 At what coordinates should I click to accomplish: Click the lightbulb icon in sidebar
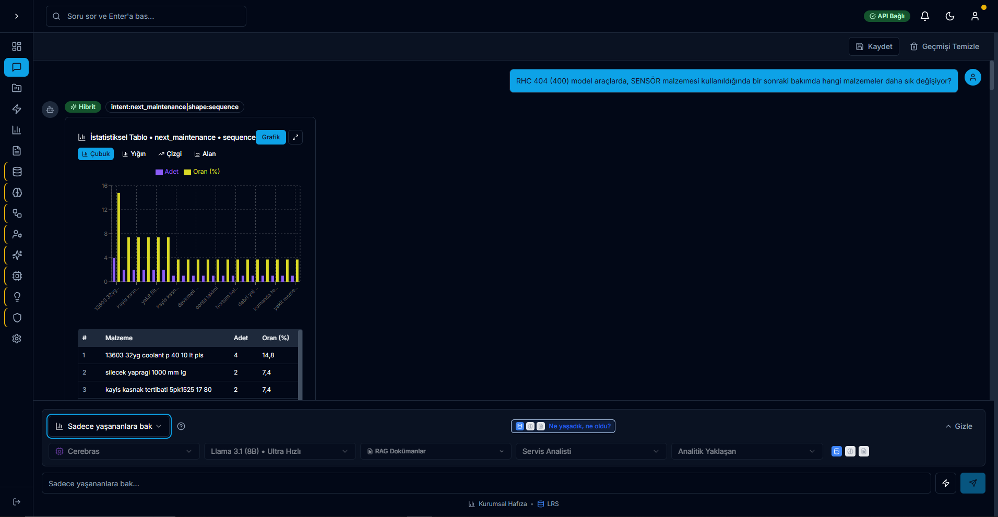[17, 297]
